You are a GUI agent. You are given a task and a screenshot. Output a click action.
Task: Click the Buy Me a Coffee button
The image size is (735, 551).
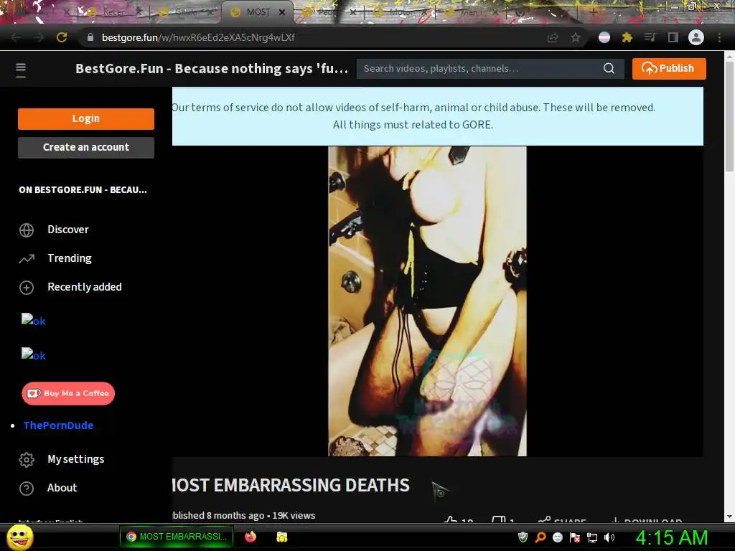pos(68,394)
